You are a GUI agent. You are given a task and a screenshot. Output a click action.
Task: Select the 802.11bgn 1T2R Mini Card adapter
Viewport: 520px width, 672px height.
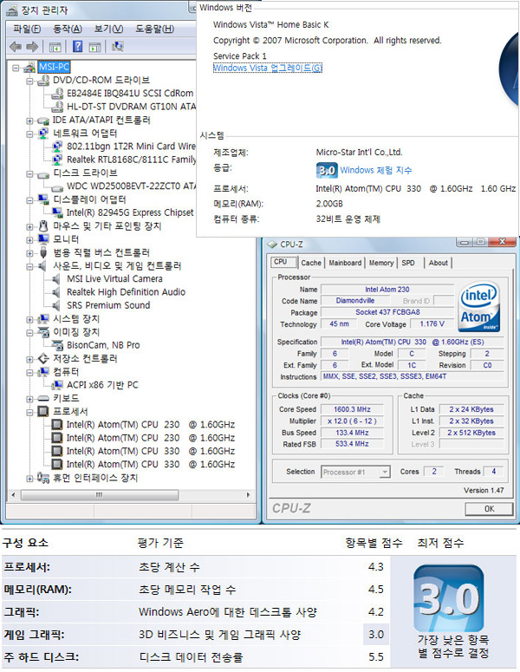coord(131,147)
